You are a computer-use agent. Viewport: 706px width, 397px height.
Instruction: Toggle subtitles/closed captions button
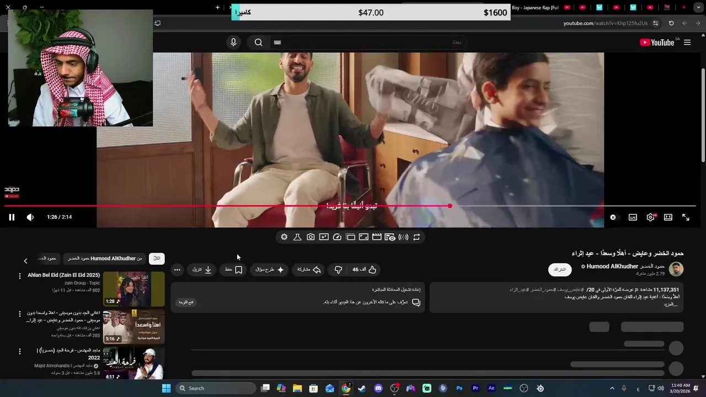click(633, 217)
